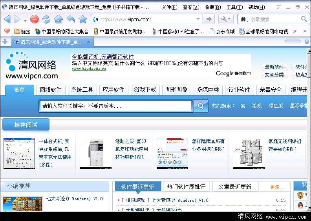
Task: Open the 查看(V) menu
Action: click(x=191, y=7)
